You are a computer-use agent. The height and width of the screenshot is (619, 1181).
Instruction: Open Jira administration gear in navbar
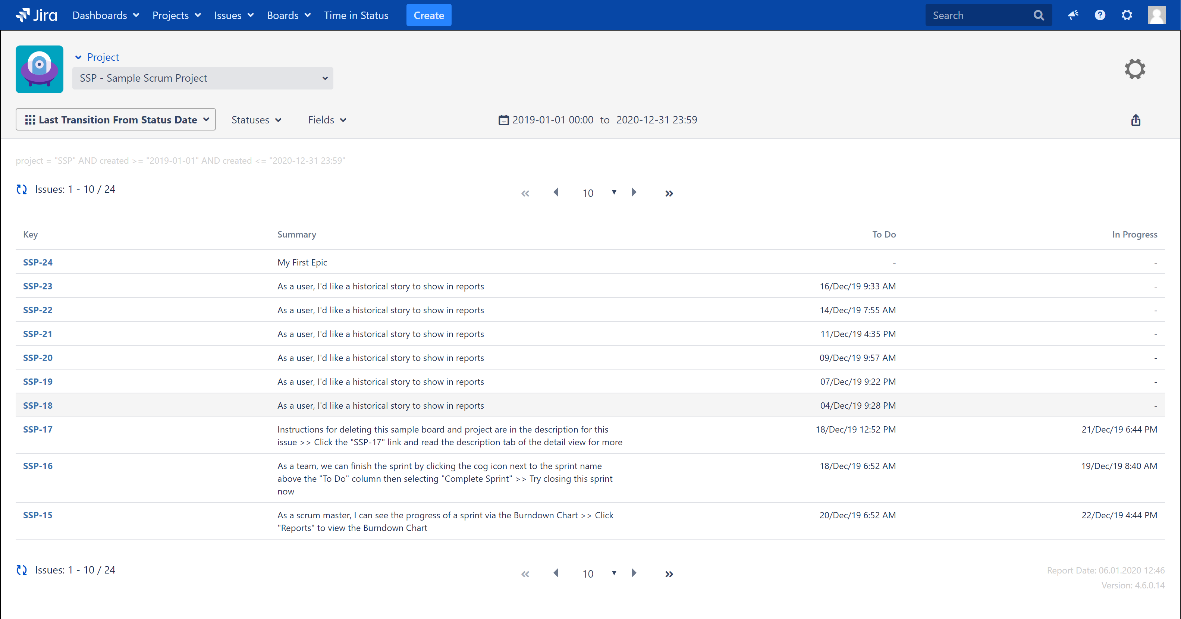tap(1127, 15)
